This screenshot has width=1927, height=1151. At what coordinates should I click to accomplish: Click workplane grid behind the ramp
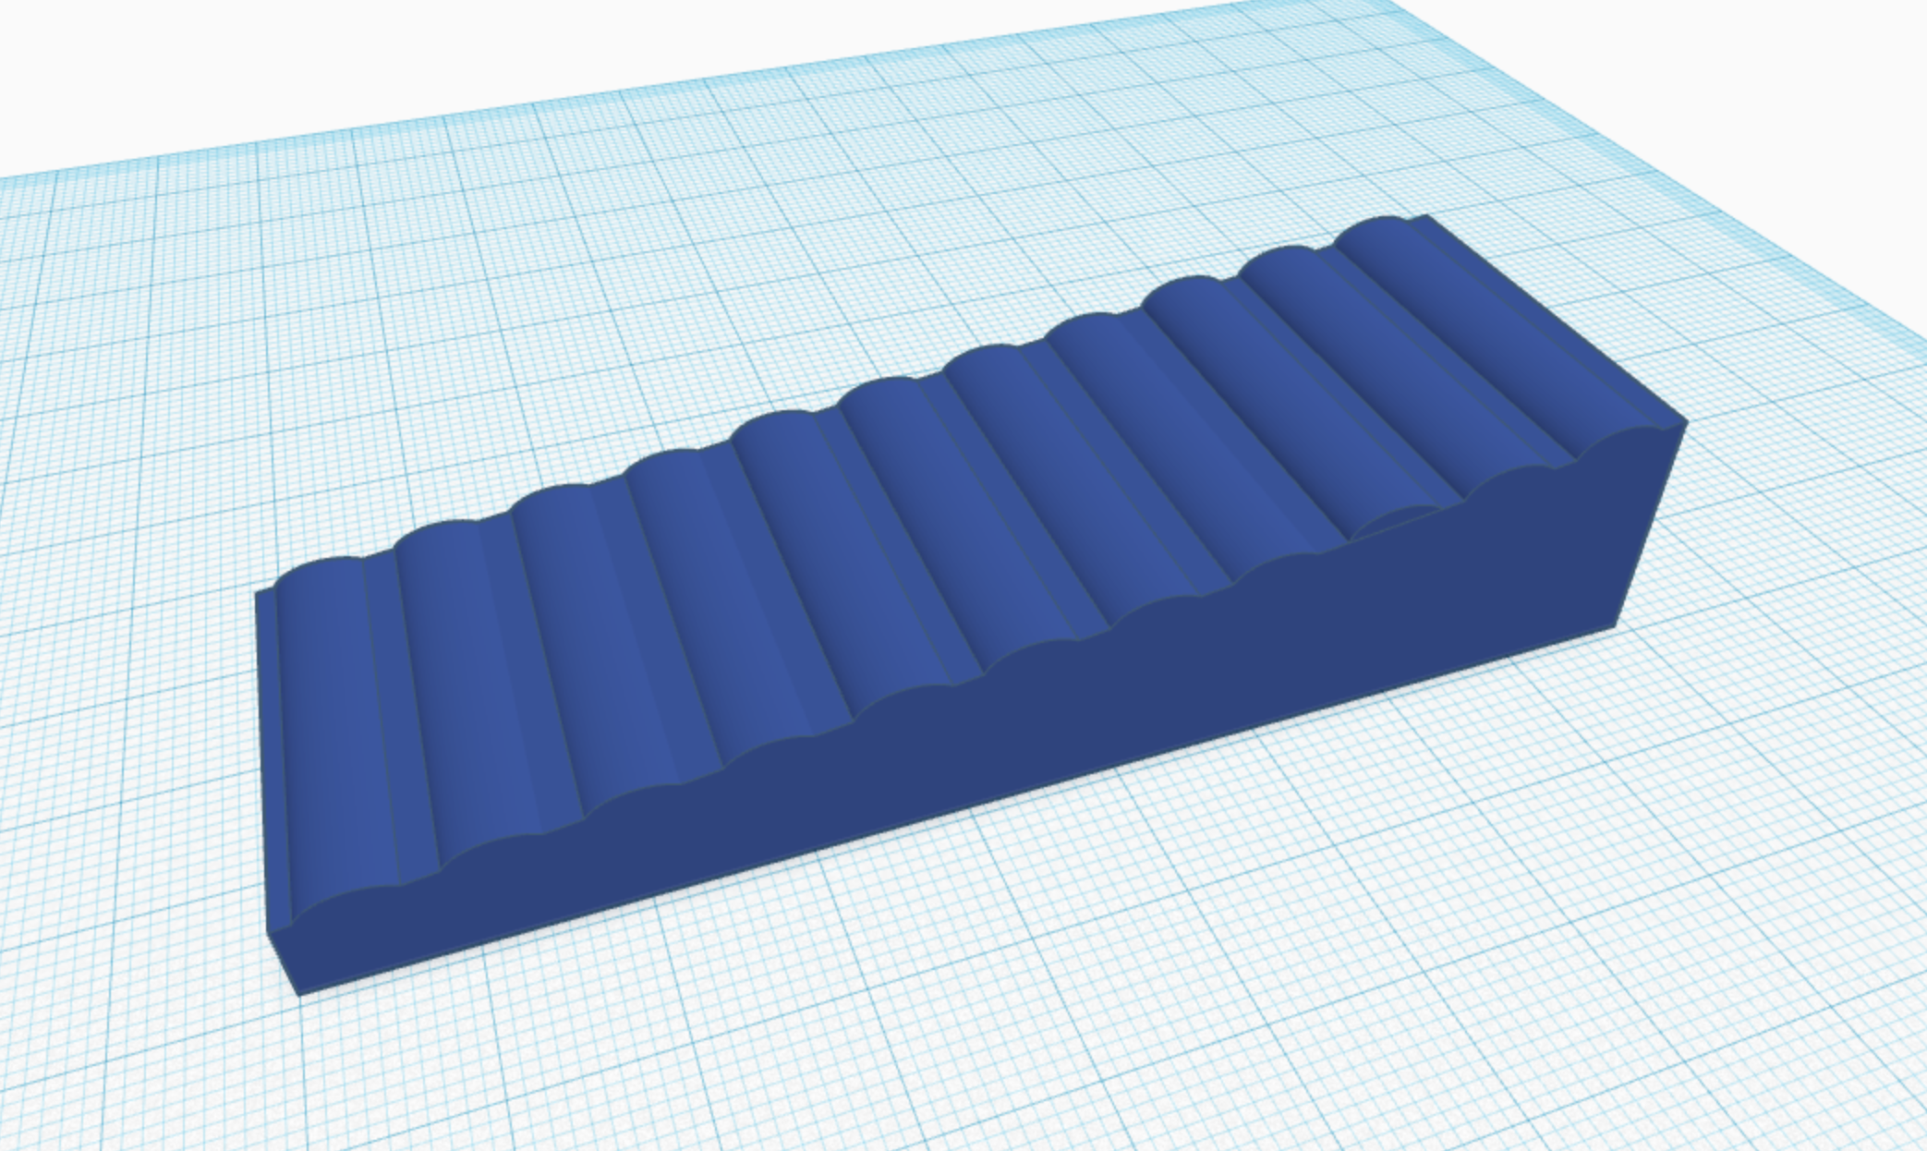[x=831, y=231]
